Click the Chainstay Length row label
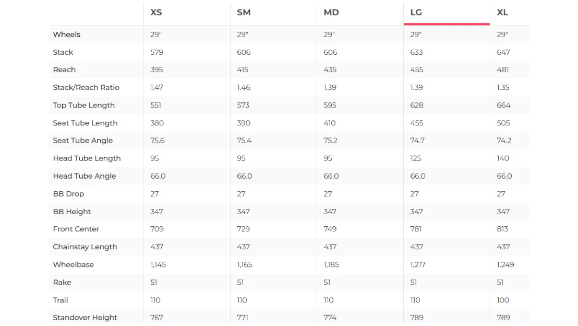 click(85, 247)
